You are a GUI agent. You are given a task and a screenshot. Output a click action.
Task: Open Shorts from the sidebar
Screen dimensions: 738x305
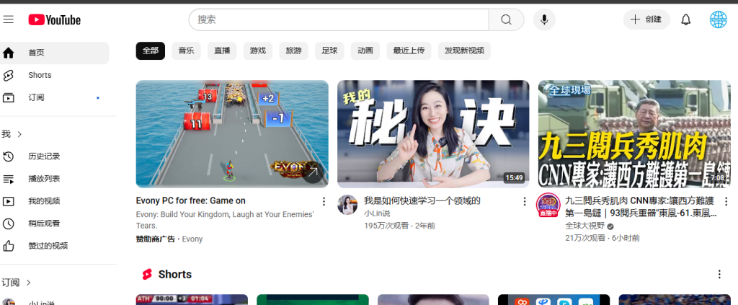point(40,75)
